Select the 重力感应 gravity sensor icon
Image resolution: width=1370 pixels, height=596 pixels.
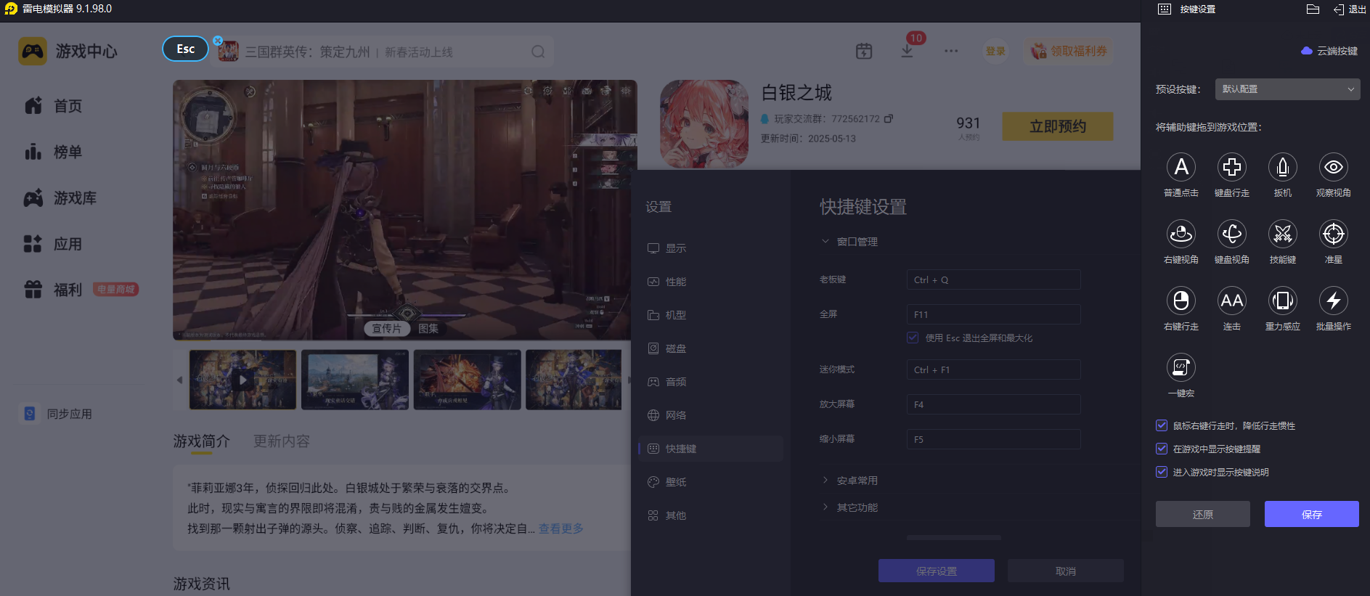pos(1283,301)
